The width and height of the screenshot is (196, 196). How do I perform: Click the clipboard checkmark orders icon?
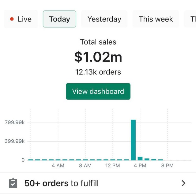[x=13, y=183]
